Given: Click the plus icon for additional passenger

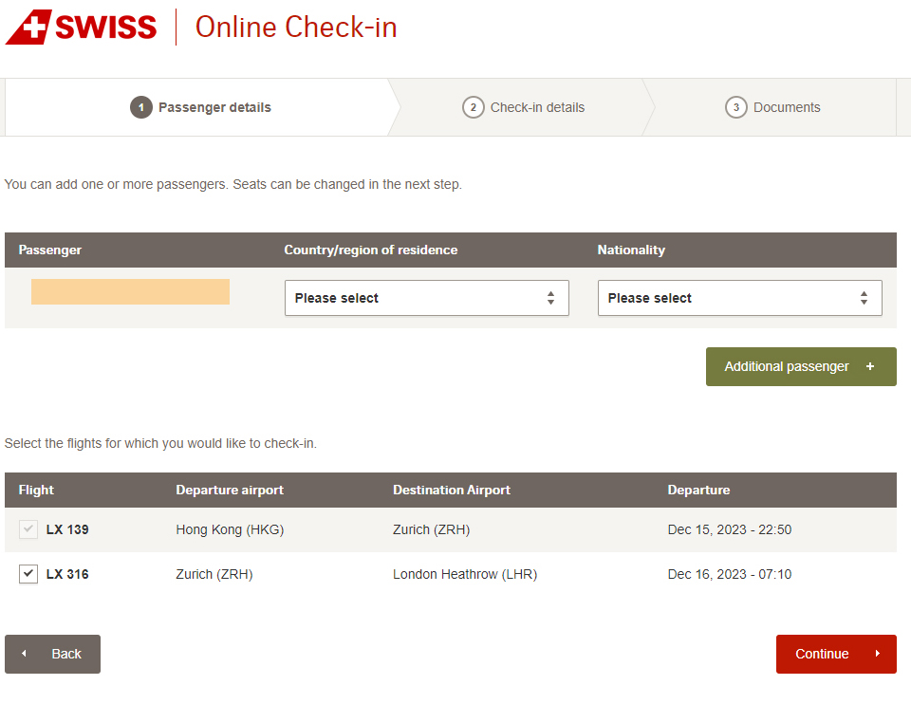Looking at the screenshot, I should [870, 367].
